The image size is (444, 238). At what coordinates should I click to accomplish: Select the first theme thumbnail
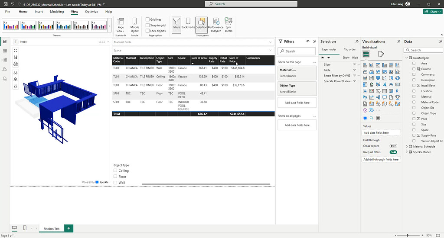pos(11,25)
